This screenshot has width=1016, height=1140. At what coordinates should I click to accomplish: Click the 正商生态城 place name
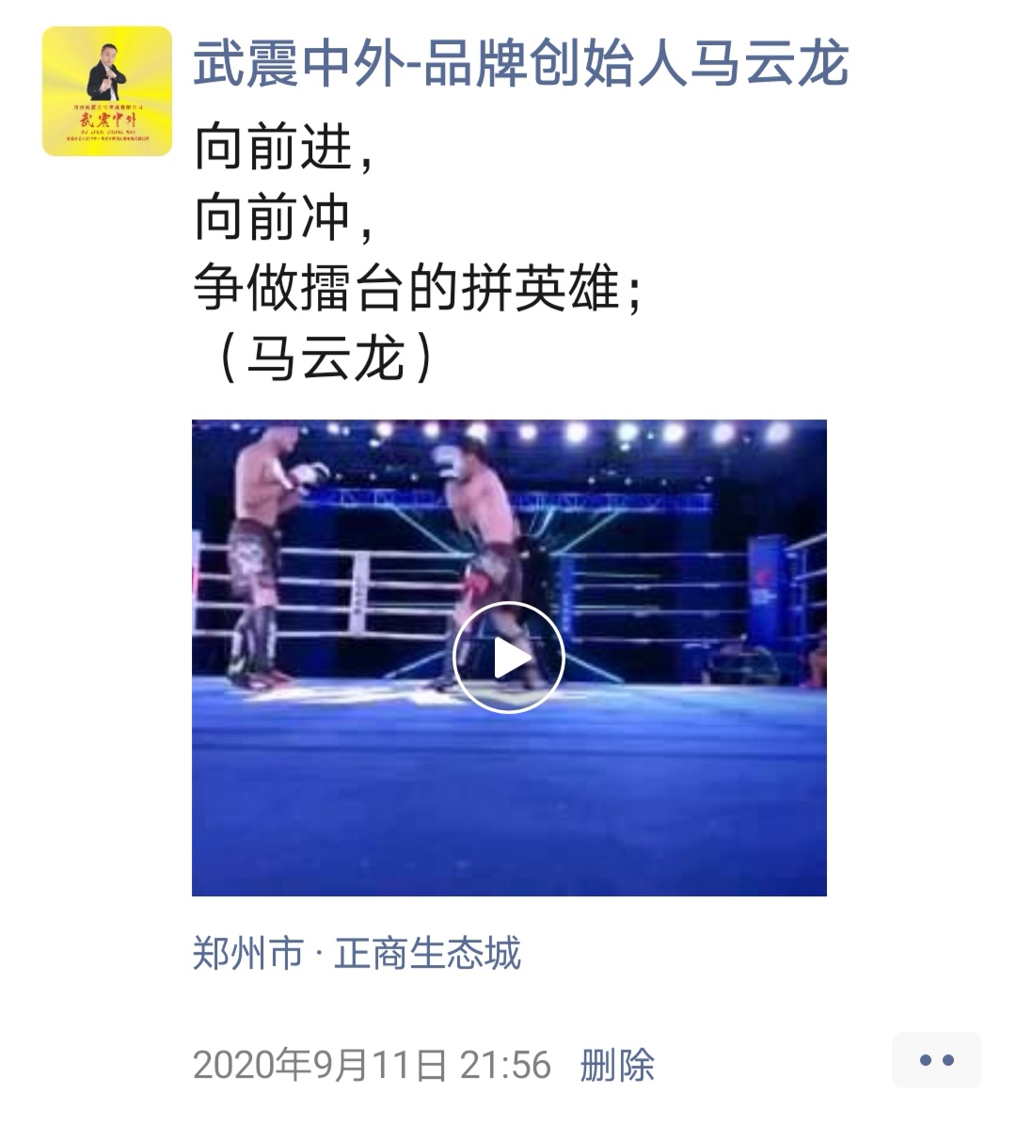pyautogui.click(x=428, y=953)
